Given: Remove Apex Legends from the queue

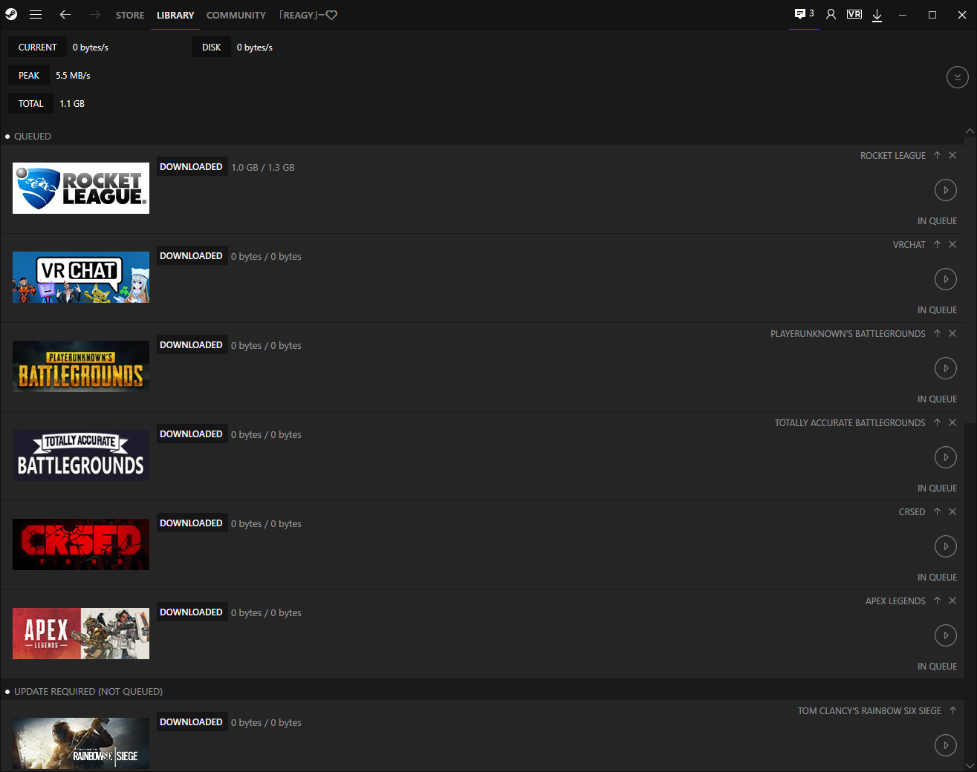Looking at the screenshot, I should 952,601.
